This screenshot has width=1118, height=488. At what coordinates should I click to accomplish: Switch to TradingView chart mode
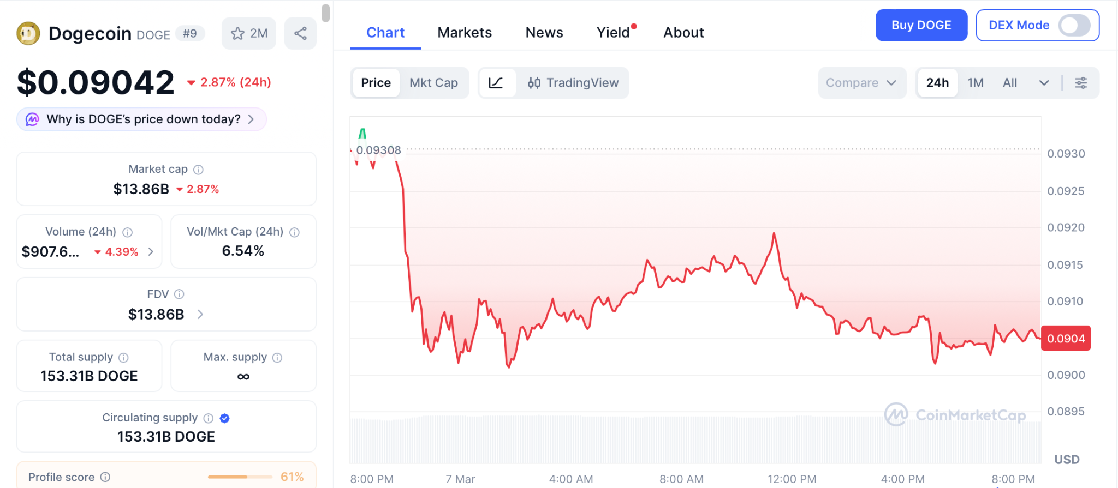[573, 83]
